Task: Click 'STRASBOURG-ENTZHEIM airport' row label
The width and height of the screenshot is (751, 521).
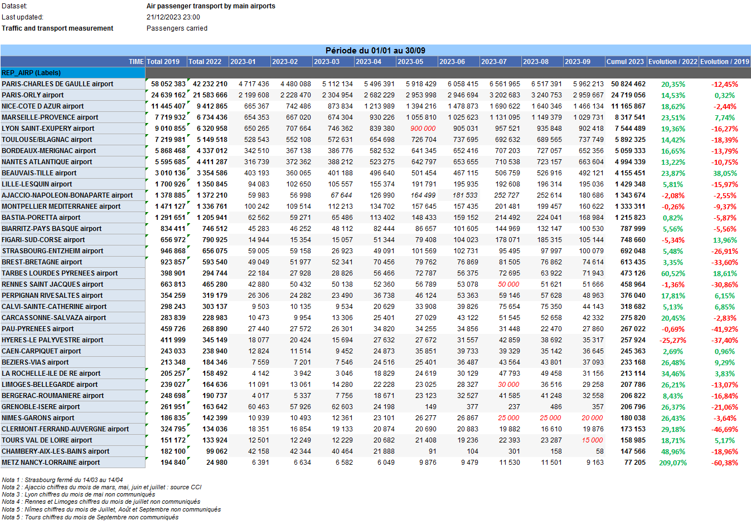Action: (72, 251)
